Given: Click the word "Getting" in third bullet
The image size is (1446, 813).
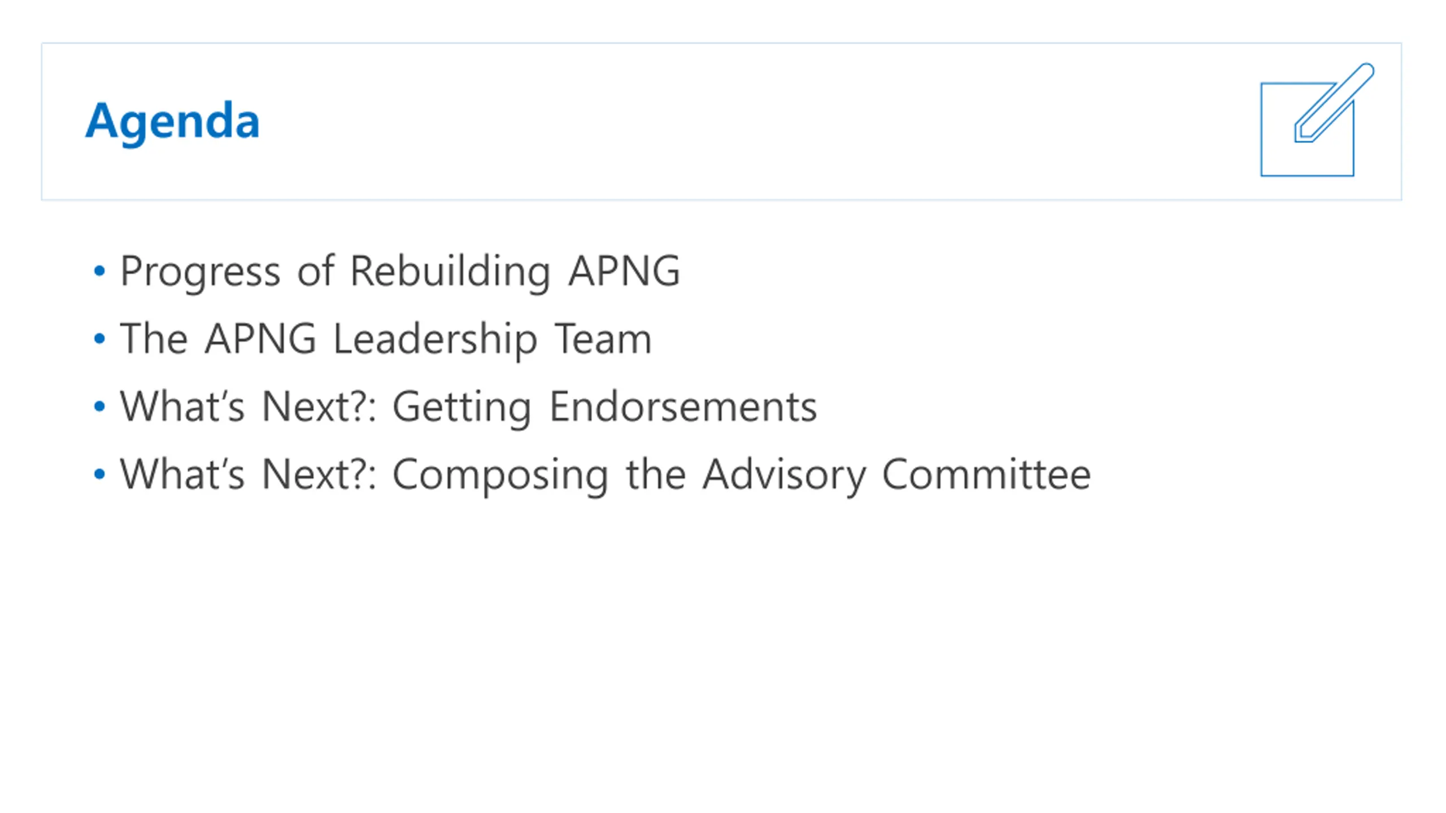Looking at the screenshot, I should [462, 408].
